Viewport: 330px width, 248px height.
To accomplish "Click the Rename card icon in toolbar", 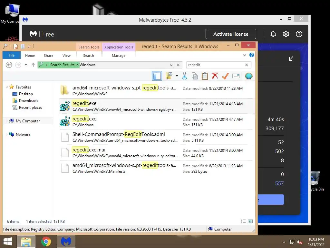I will pos(236,76).
